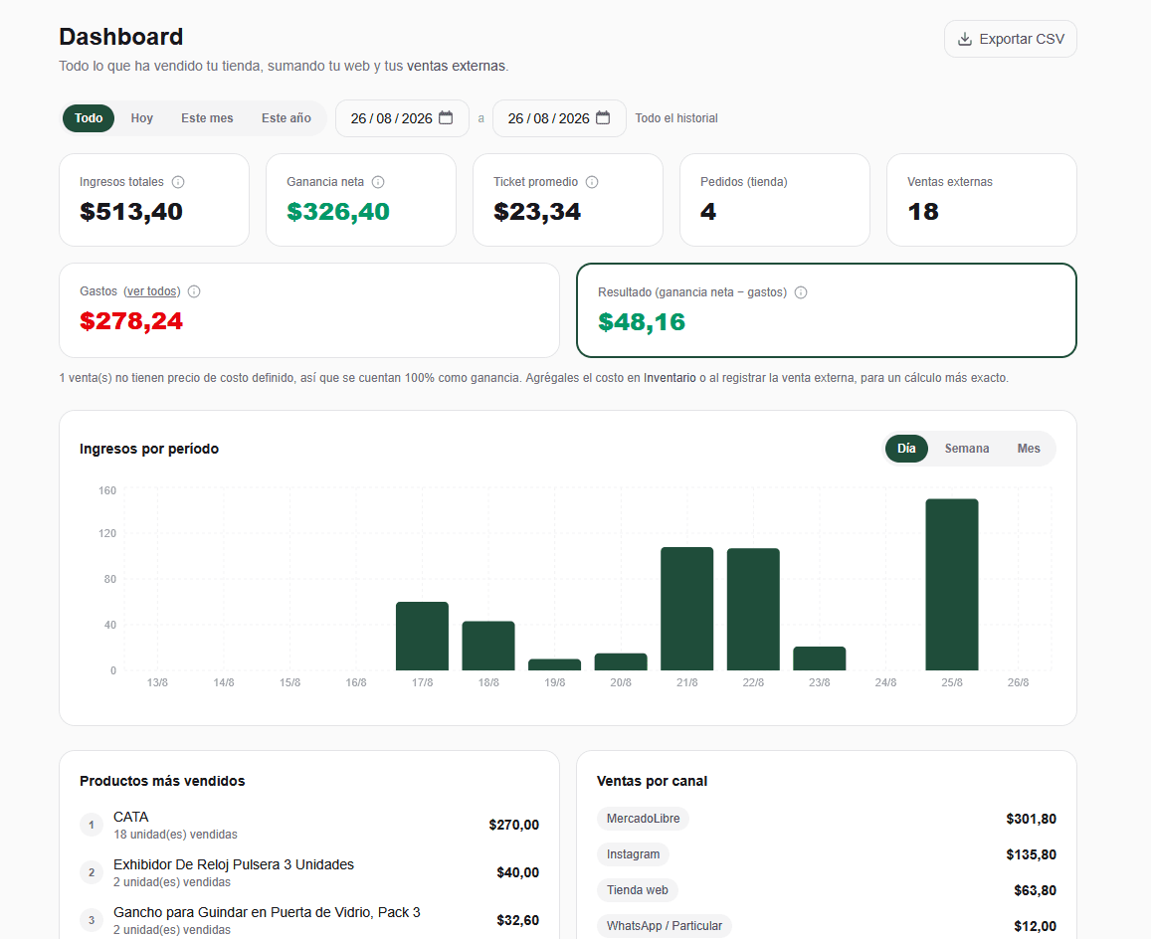Select the Tienda web channel tag
This screenshot has height=939, width=1151.
coord(637,890)
